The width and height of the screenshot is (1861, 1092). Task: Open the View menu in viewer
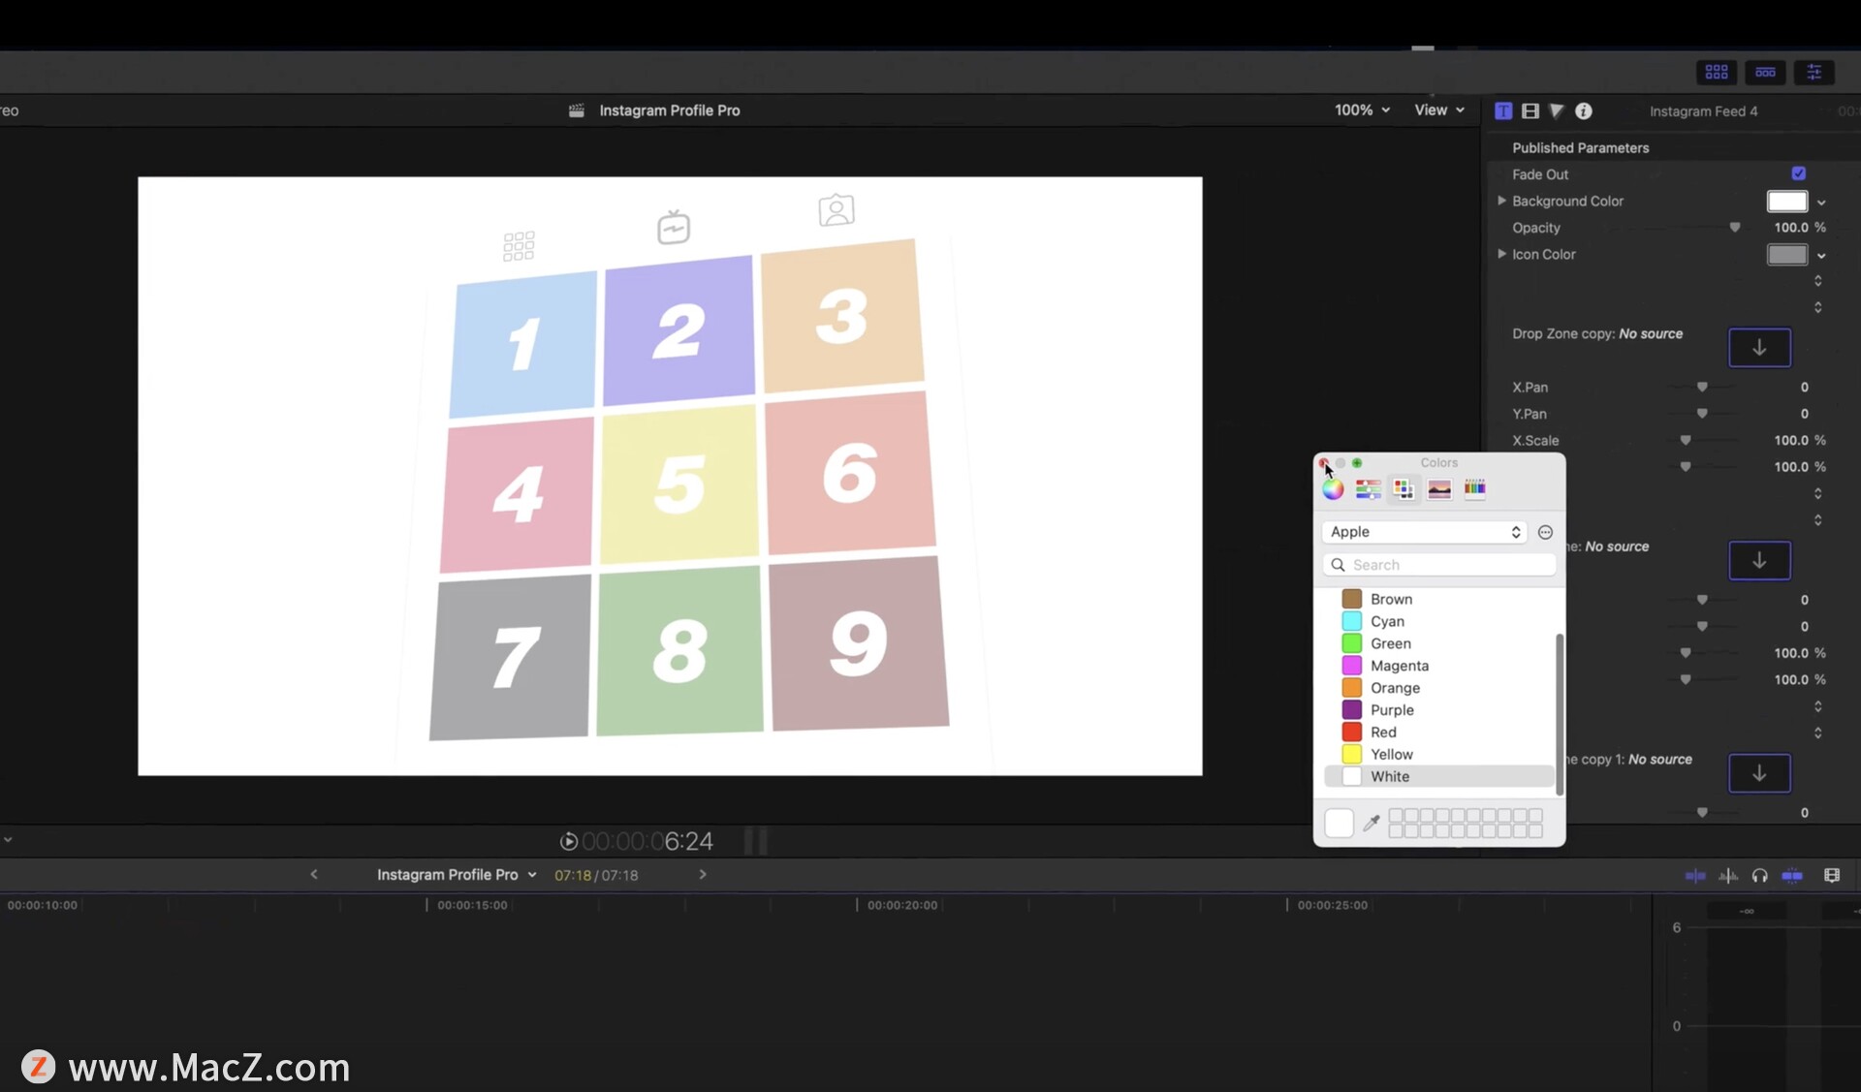click(1438, 110)
